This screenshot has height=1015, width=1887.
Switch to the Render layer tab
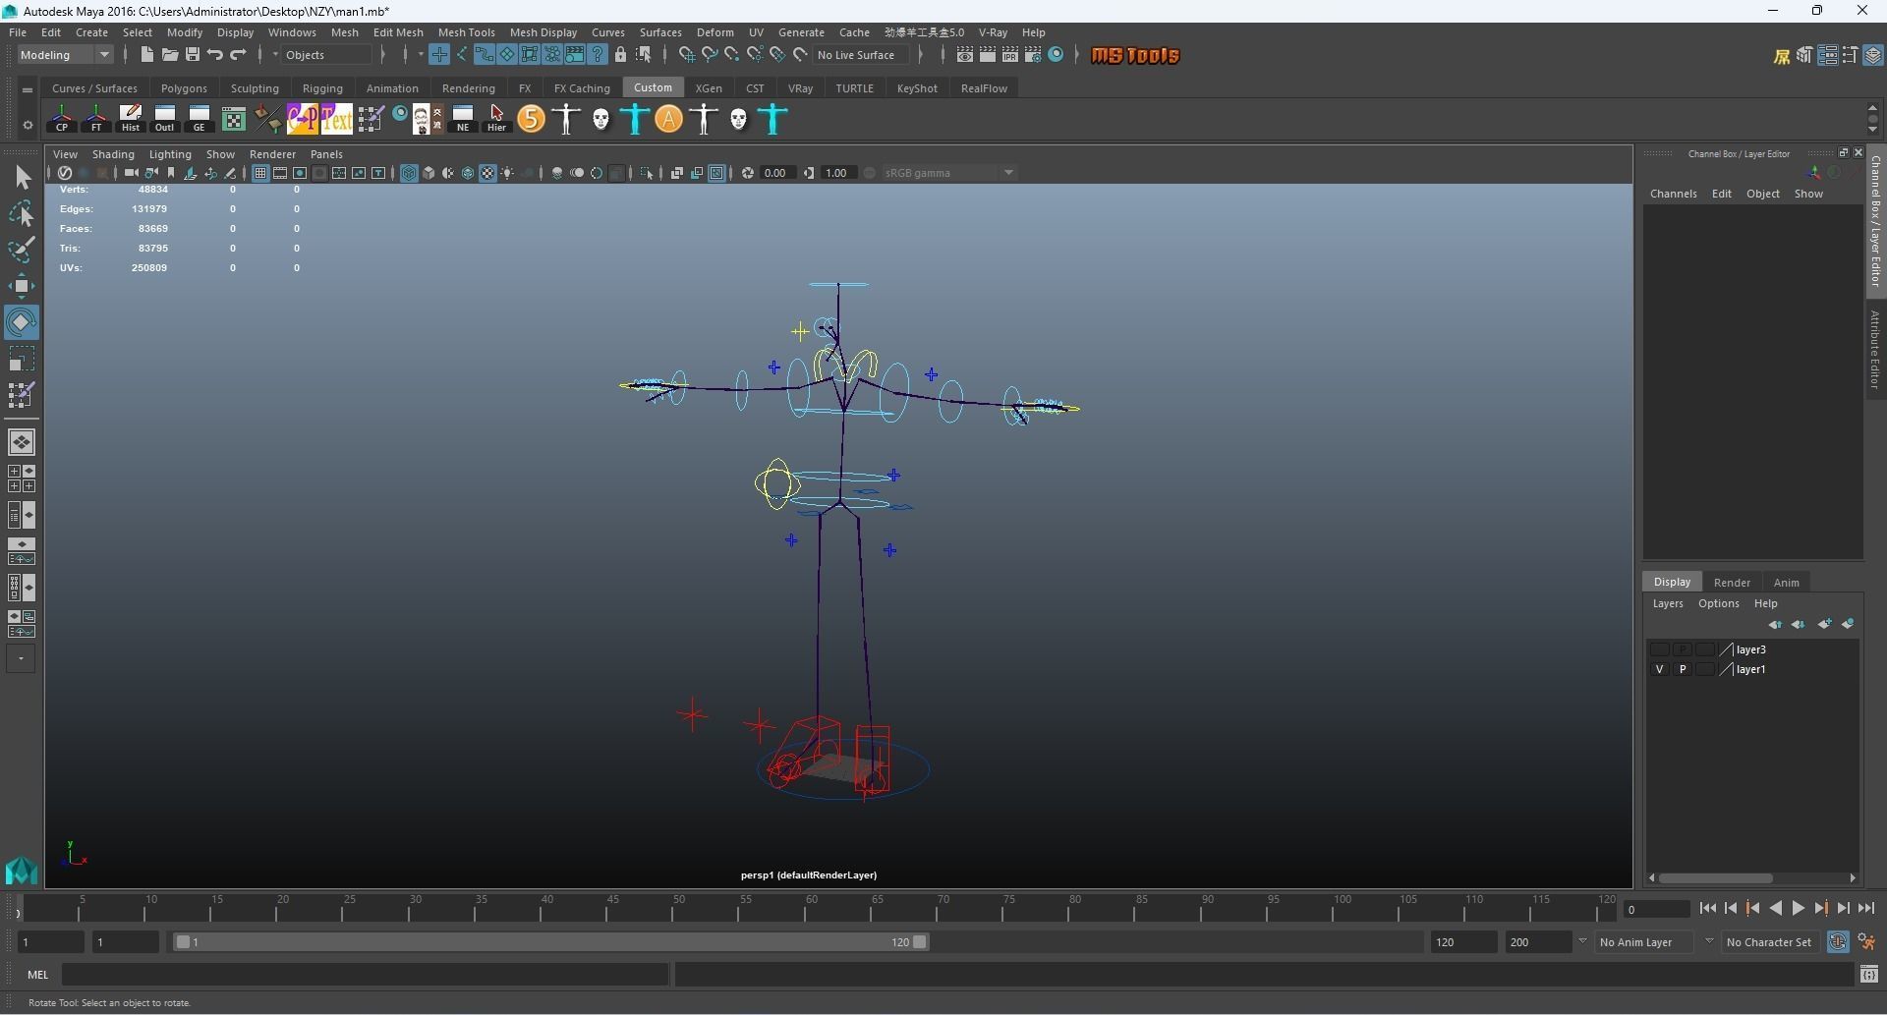point(1732,583)
